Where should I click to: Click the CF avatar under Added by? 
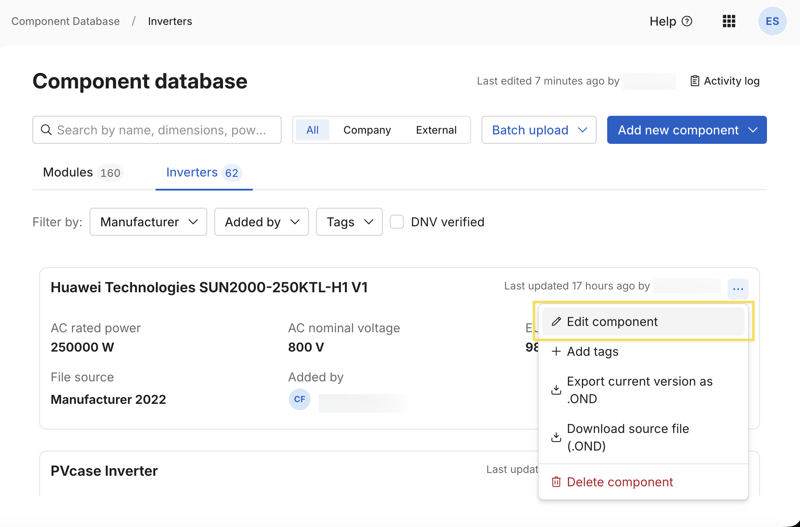[x=300, y=399]
